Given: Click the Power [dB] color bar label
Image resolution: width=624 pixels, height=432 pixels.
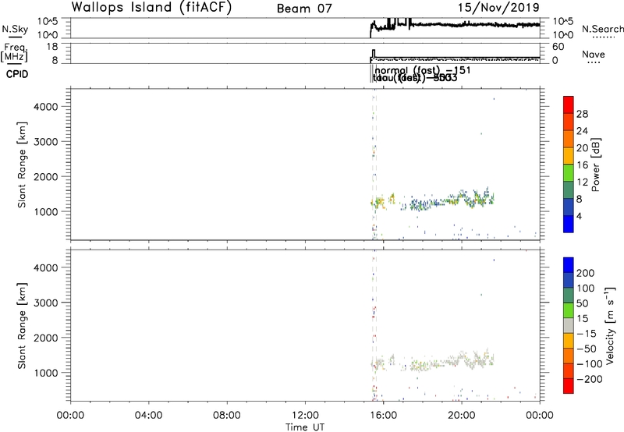Looking at the screenshot, I should (x=595, y=165).
